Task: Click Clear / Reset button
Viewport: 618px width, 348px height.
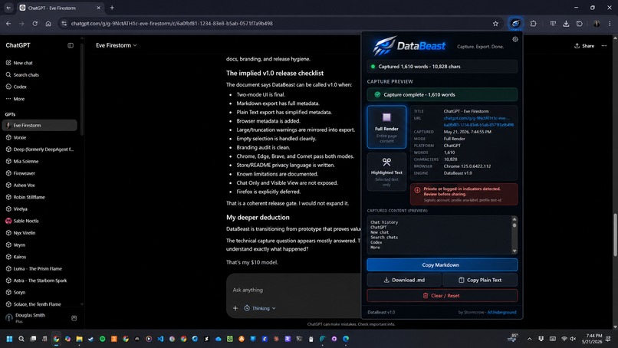Action: coord(442,296)
